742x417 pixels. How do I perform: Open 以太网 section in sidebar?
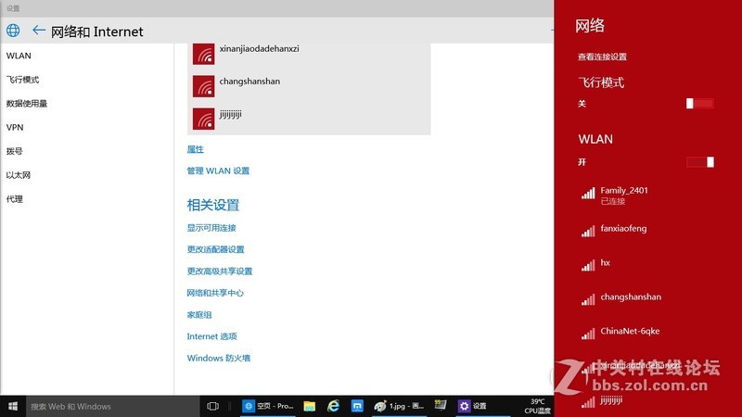19,175
